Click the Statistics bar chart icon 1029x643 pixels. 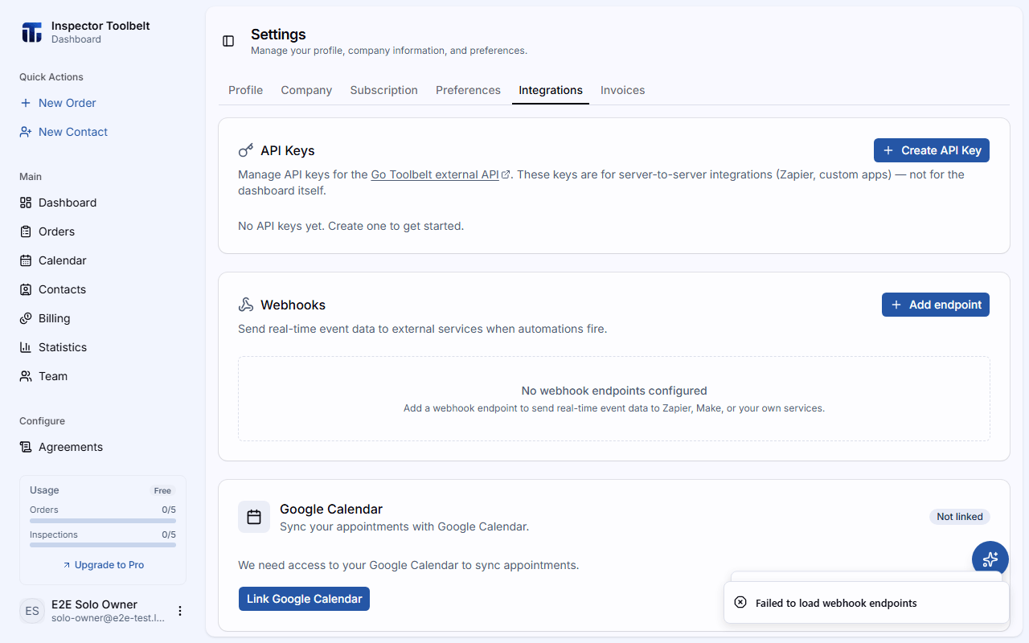[x=26, y=347]
